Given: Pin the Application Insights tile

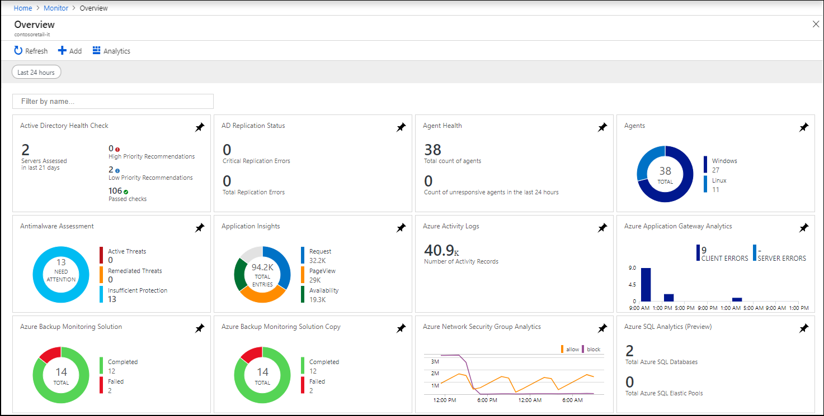Looking at the screenshot, I should 401,228.
